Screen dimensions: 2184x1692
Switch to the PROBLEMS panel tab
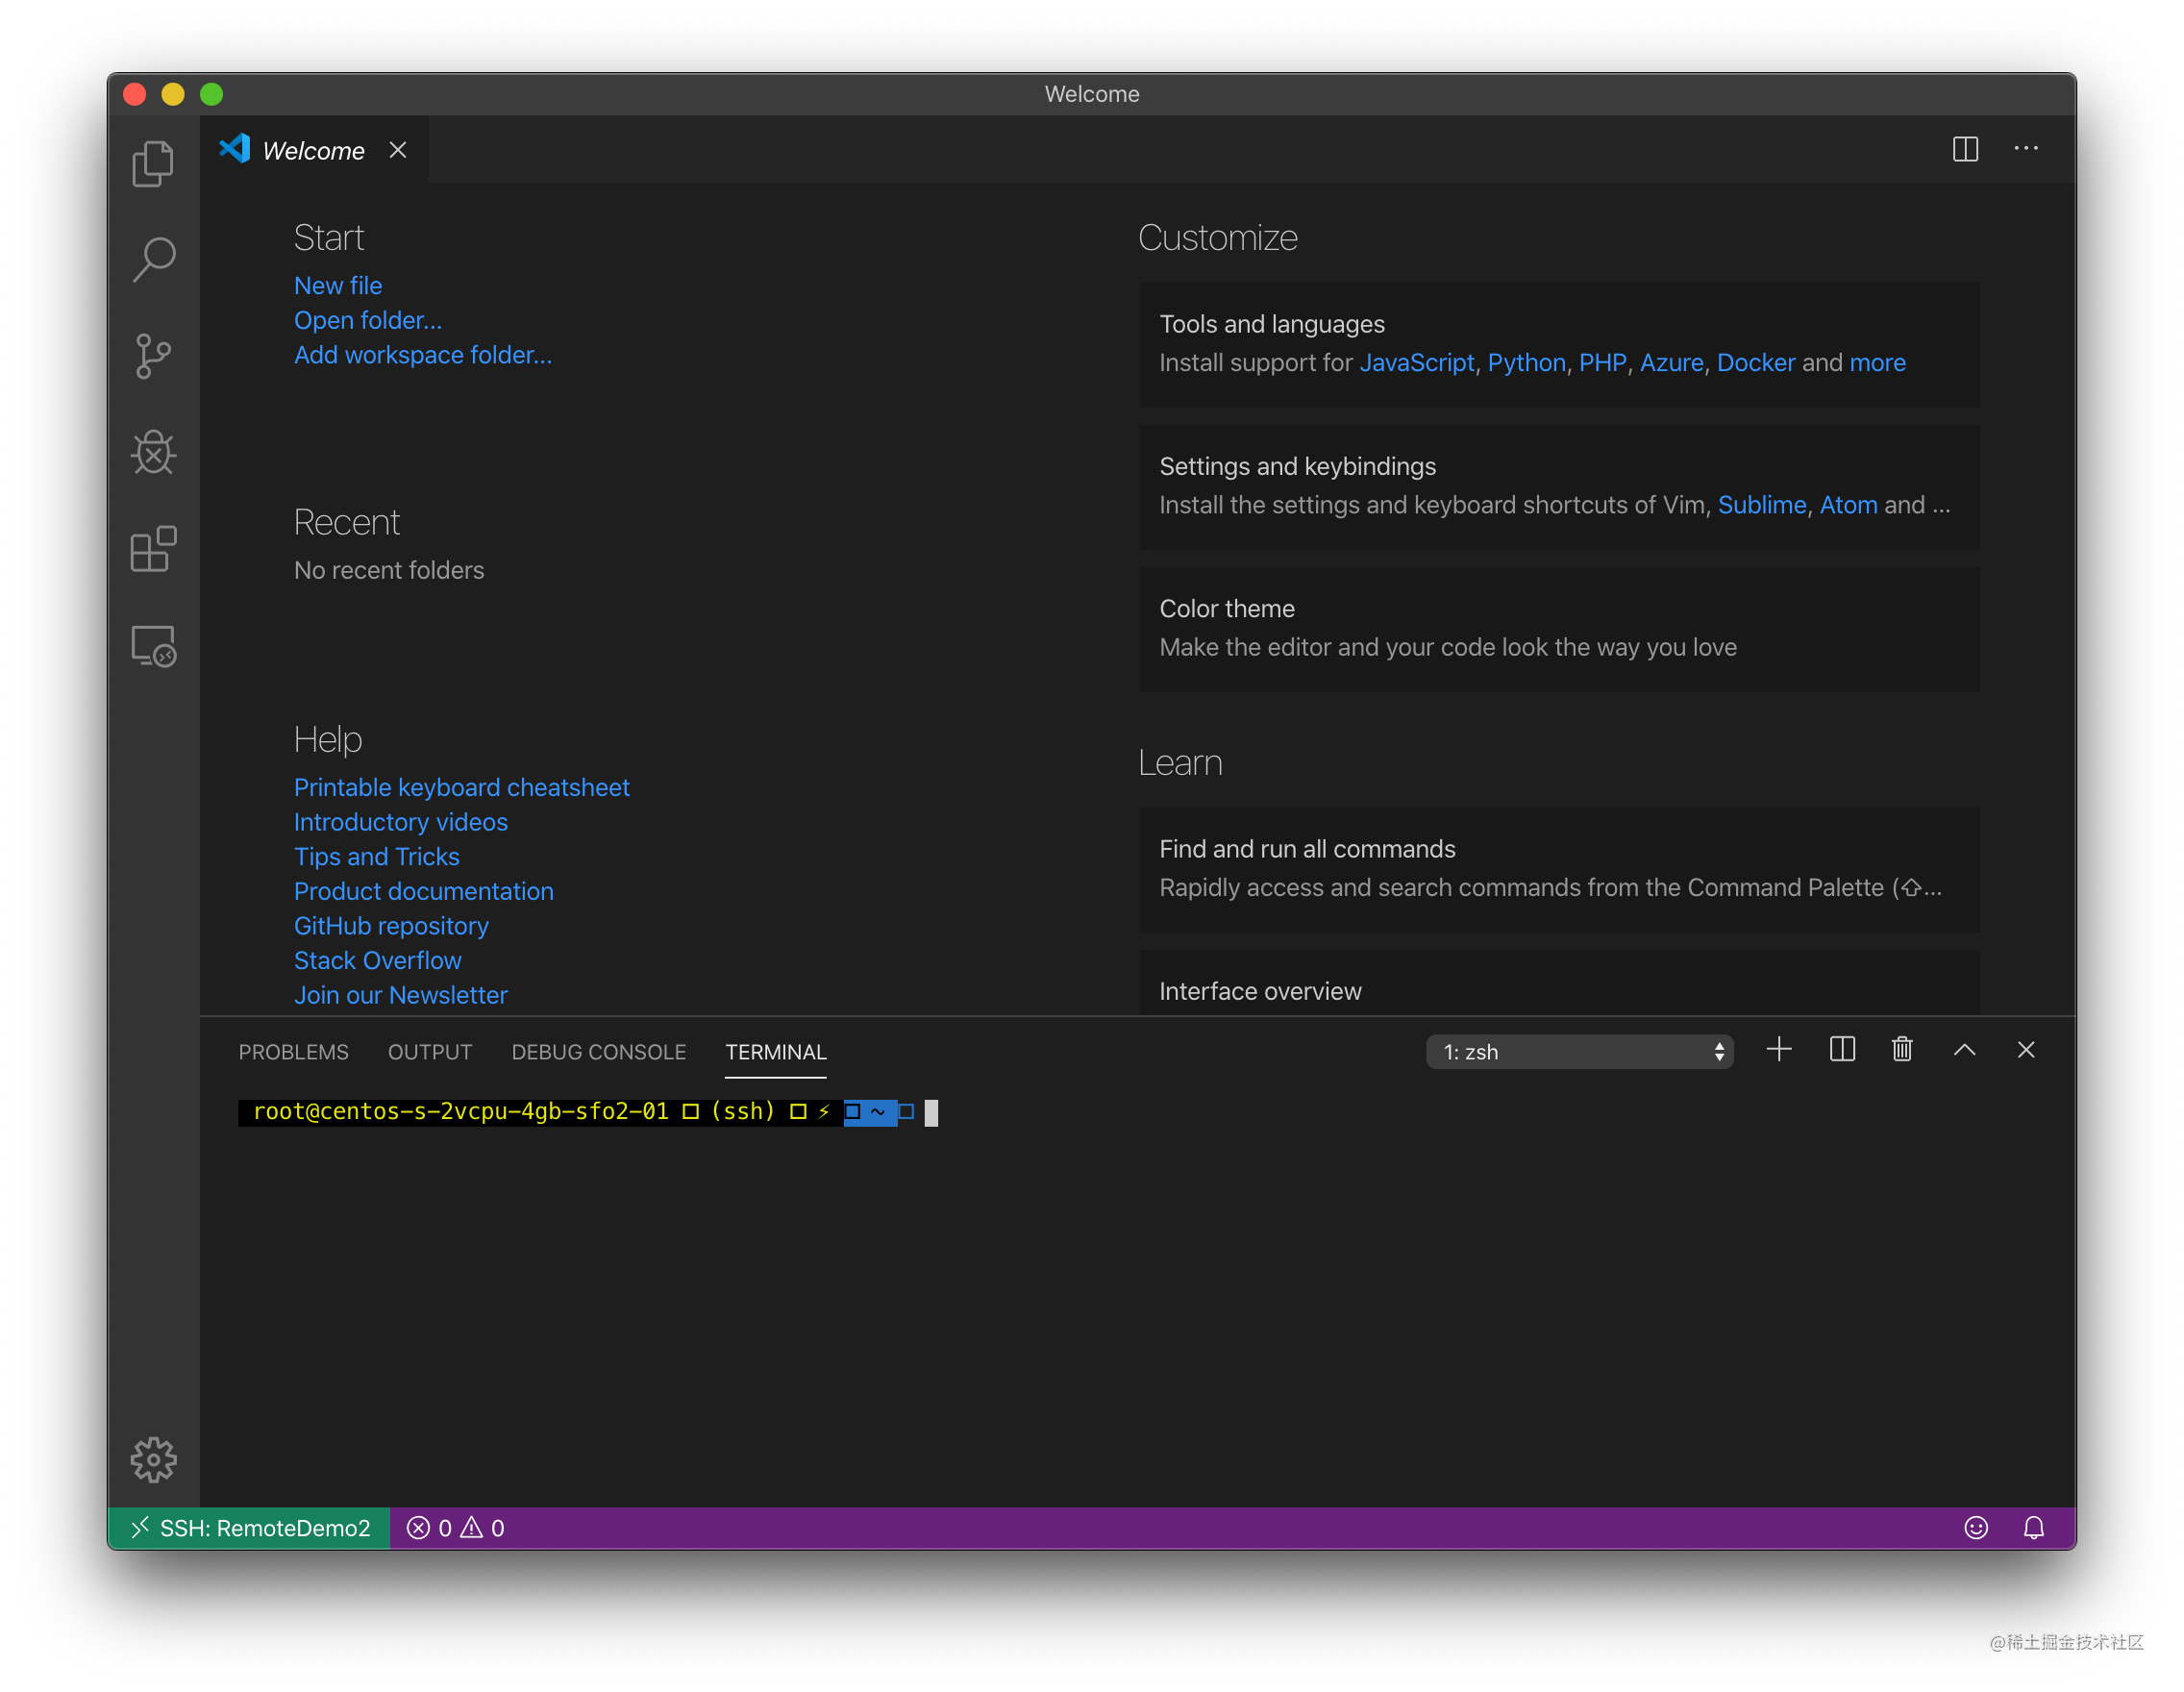click(293, 1052)
